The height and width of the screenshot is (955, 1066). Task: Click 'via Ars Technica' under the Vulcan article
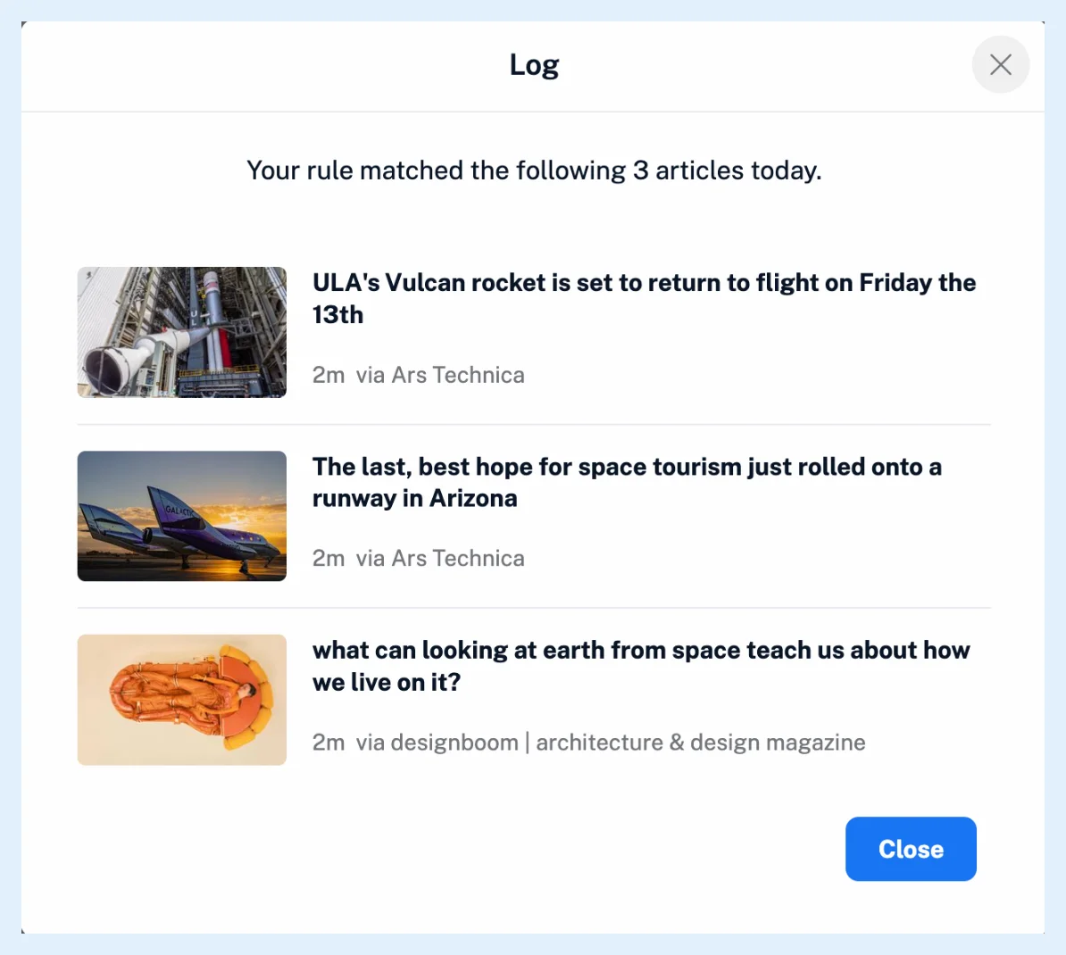tap(440, 375)
